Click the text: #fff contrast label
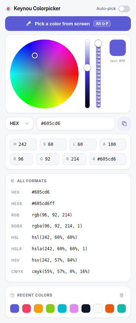Image resolution: width=136 pixels, height=323 pixels. [118, 61]
